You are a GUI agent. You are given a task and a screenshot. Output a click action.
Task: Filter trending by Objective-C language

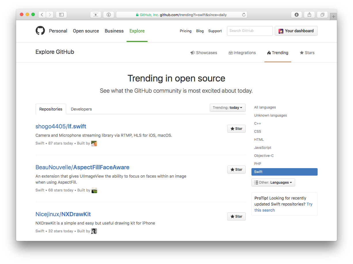click(x=264, y=156)
